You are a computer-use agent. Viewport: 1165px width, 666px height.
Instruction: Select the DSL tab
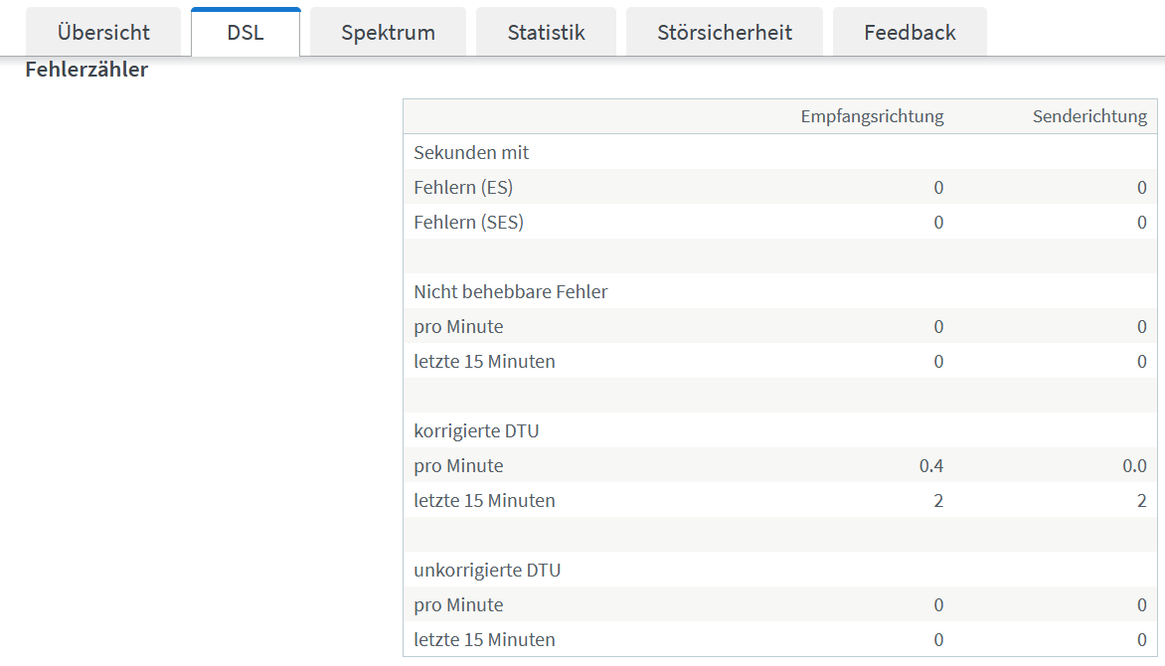pos(246,32)
